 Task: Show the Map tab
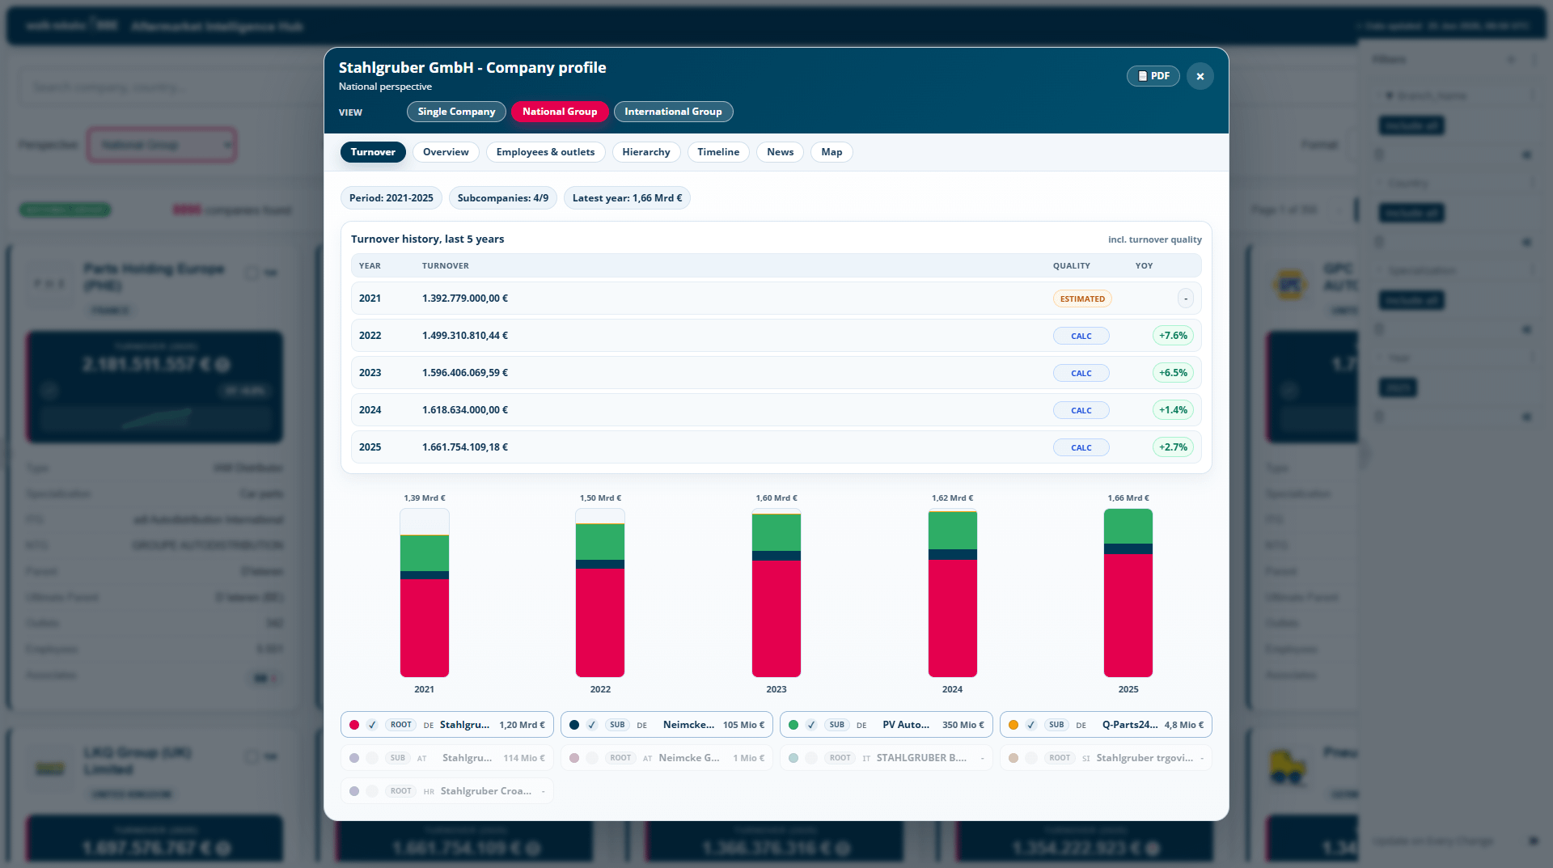tap(832, 152)
